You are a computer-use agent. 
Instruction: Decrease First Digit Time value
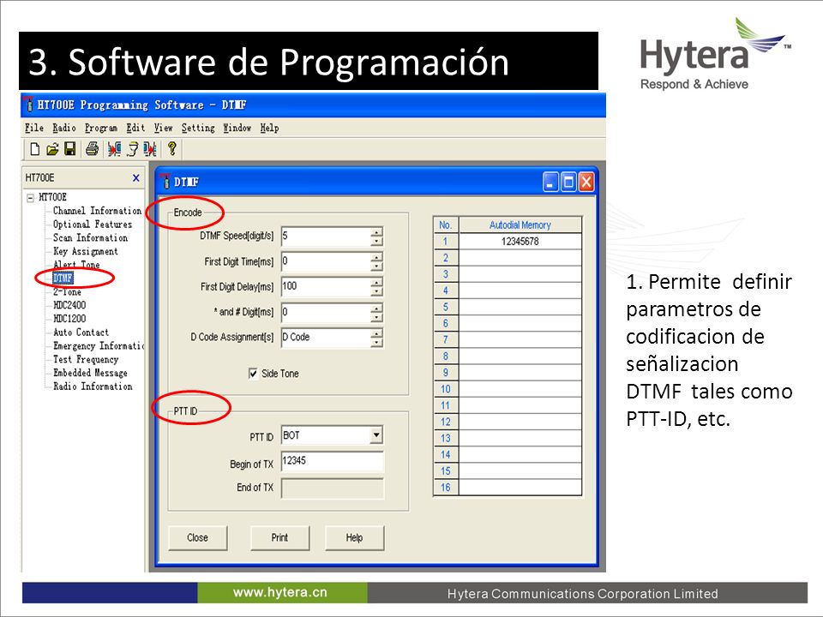click(x=376, y=266)
